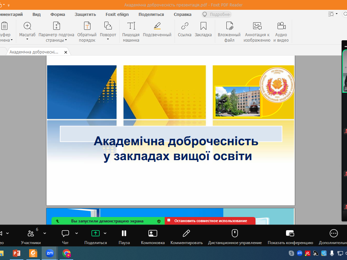Close the Академічна доброчесні... tab
This screenshot has height=260, width=347.
65,52
